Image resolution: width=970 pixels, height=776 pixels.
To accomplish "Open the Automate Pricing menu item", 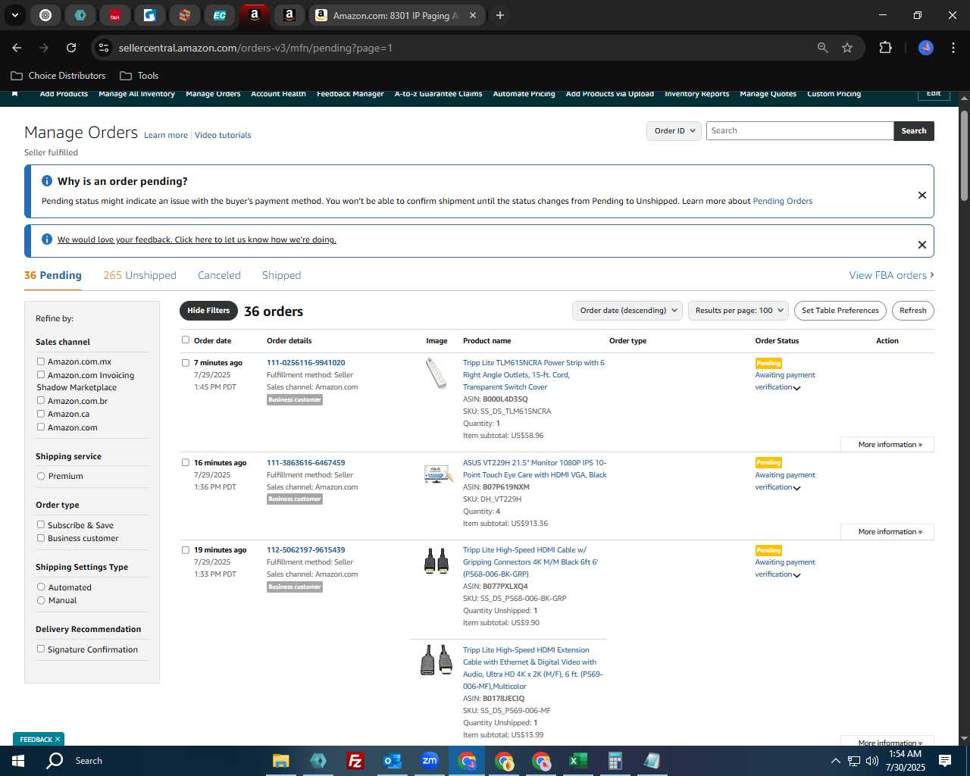I will pos(524,94).
